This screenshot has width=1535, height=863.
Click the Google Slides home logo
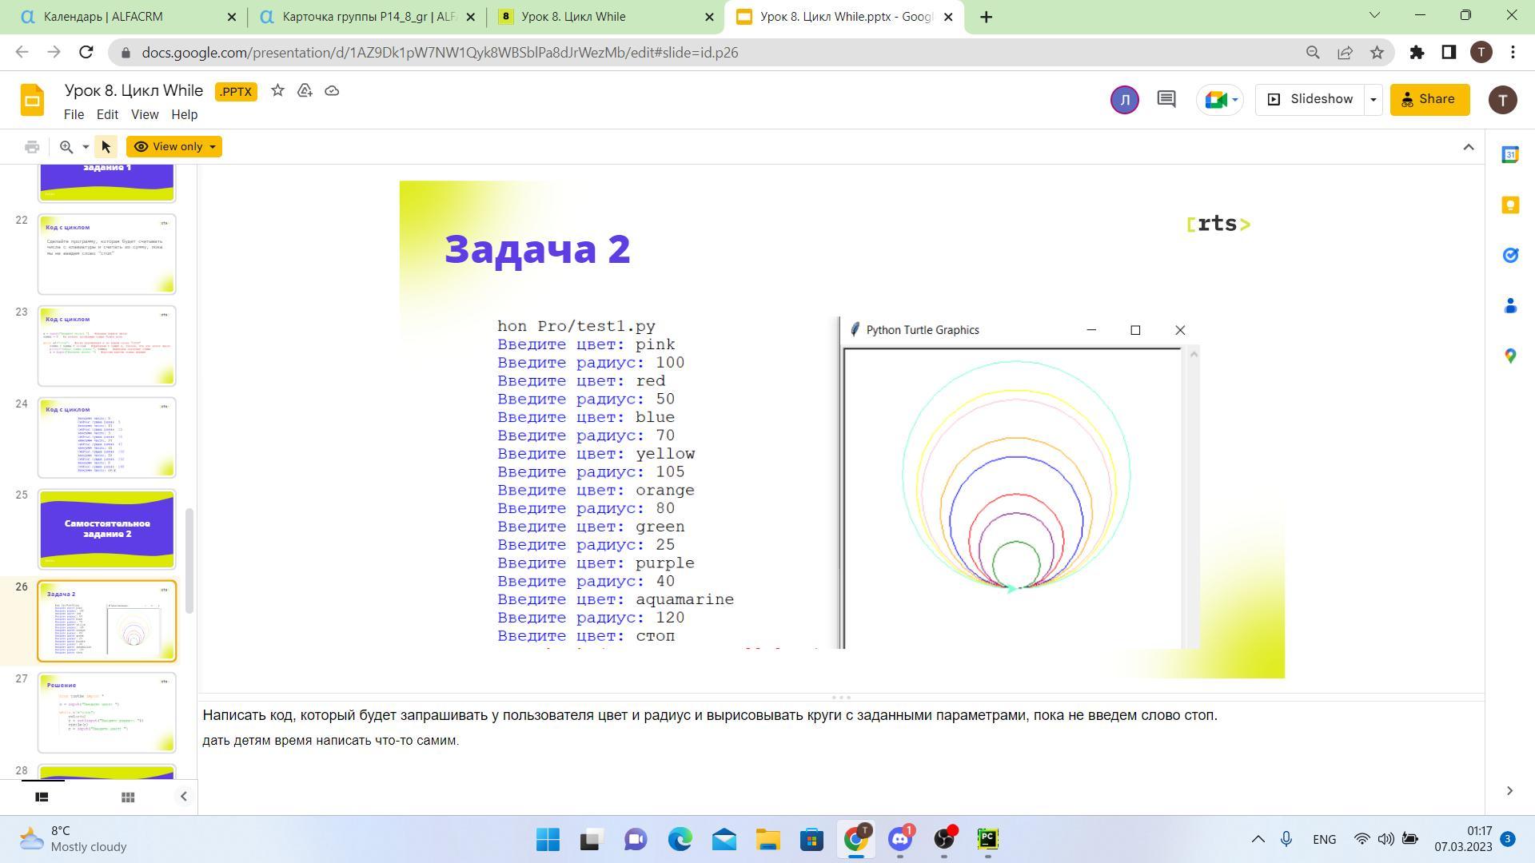32,100
